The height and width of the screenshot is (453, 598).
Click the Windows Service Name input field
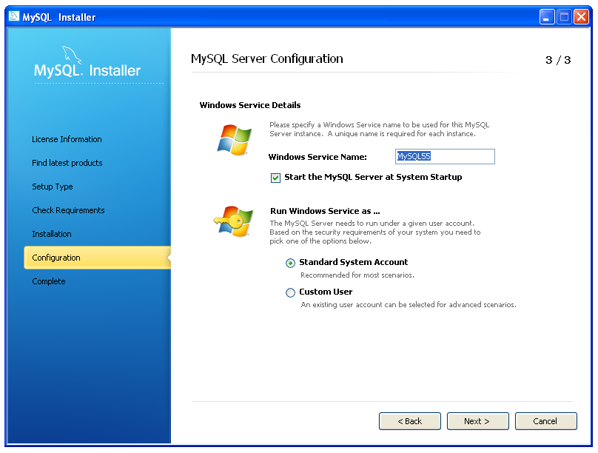(x=445, y=156)
